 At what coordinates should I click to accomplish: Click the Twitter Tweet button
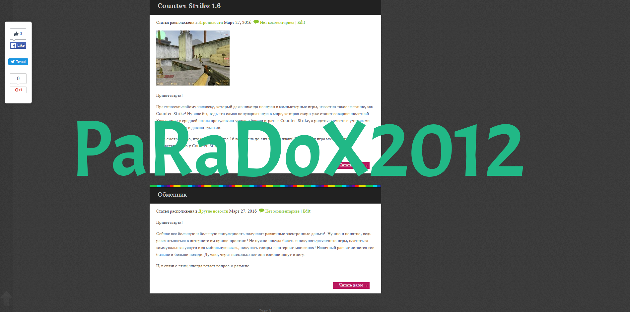coord(18,62)
